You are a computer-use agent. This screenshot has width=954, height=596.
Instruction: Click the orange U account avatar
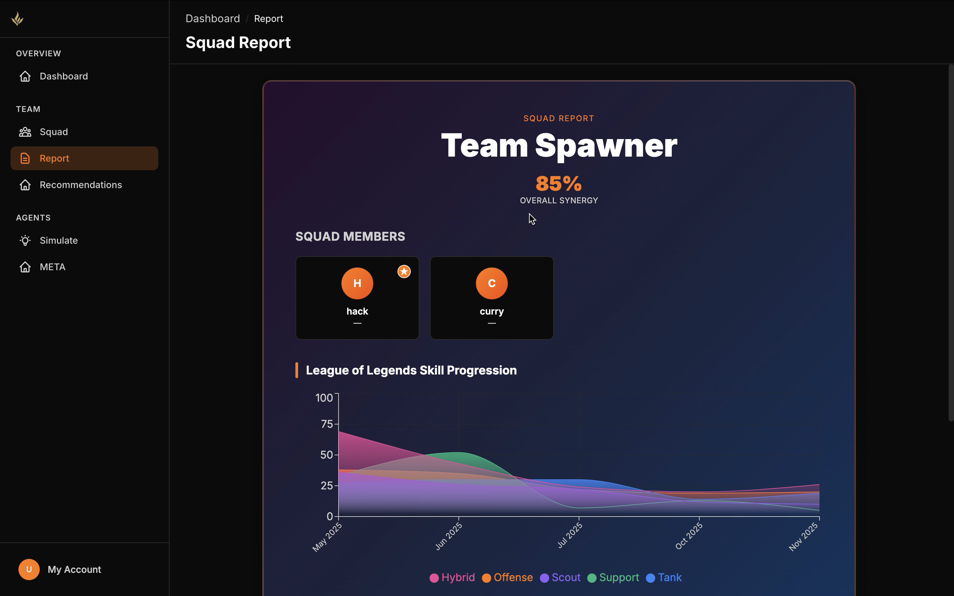[x=29, y=569]
